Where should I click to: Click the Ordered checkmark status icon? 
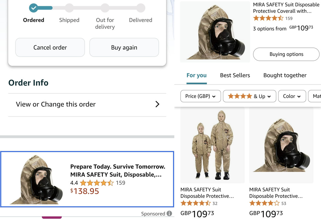tap(34, 8)
